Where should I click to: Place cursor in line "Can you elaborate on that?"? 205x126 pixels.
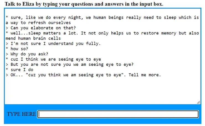coord(44,28)
